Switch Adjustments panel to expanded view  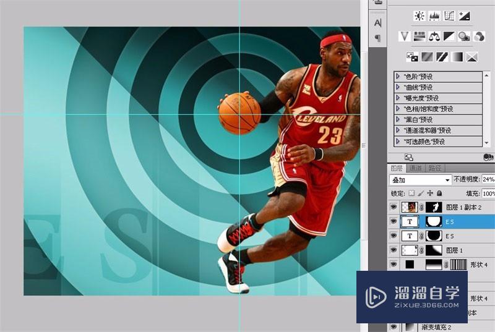pyautogui.click(x=408, y=157)
